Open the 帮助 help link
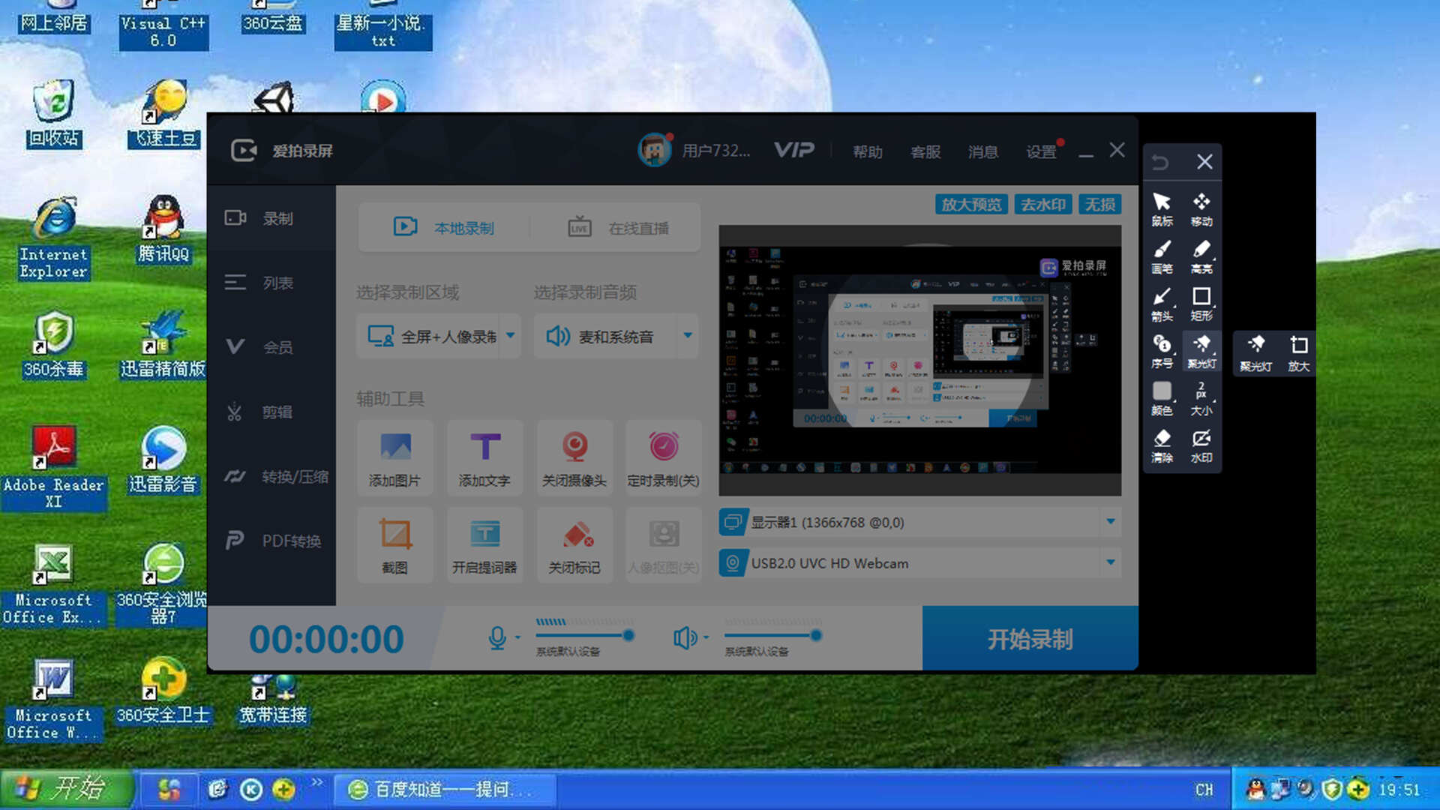This screenshot has height=810, width=1440. [868, 151]
